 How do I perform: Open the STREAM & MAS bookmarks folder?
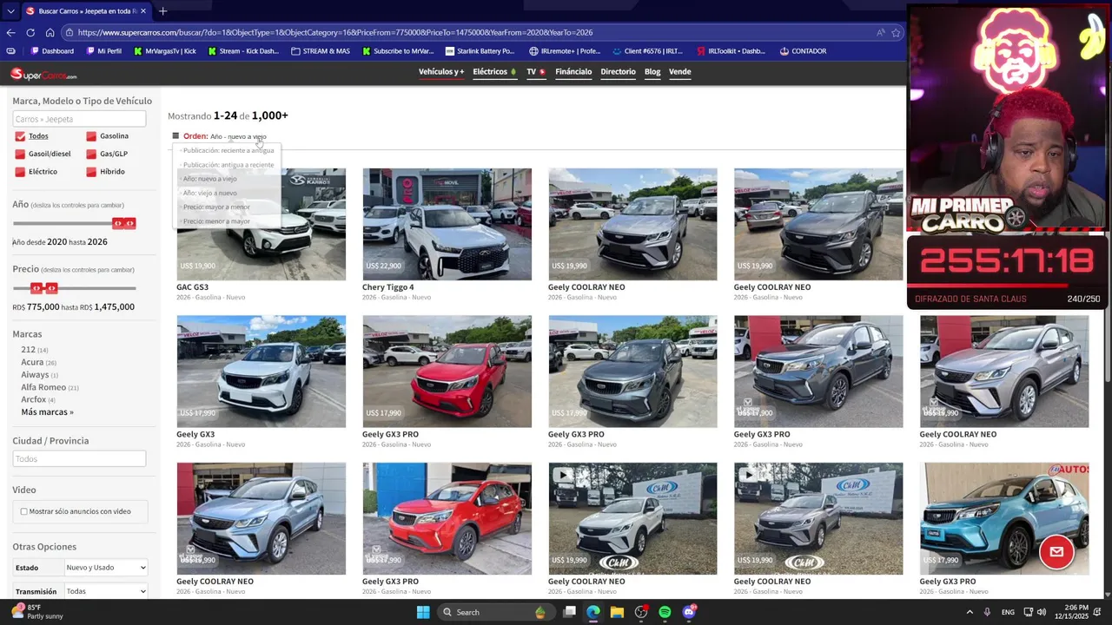click(321, 51)
